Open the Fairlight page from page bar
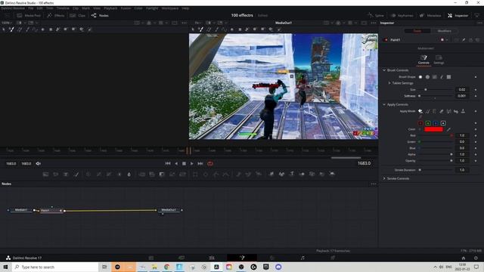 pyautogui.click(x=302, y=258)
